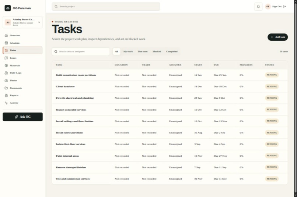Viewport: 297px width, 197px height.
Task: Focus the Search tasks or assignees box
Action: (x=81, y=51)
